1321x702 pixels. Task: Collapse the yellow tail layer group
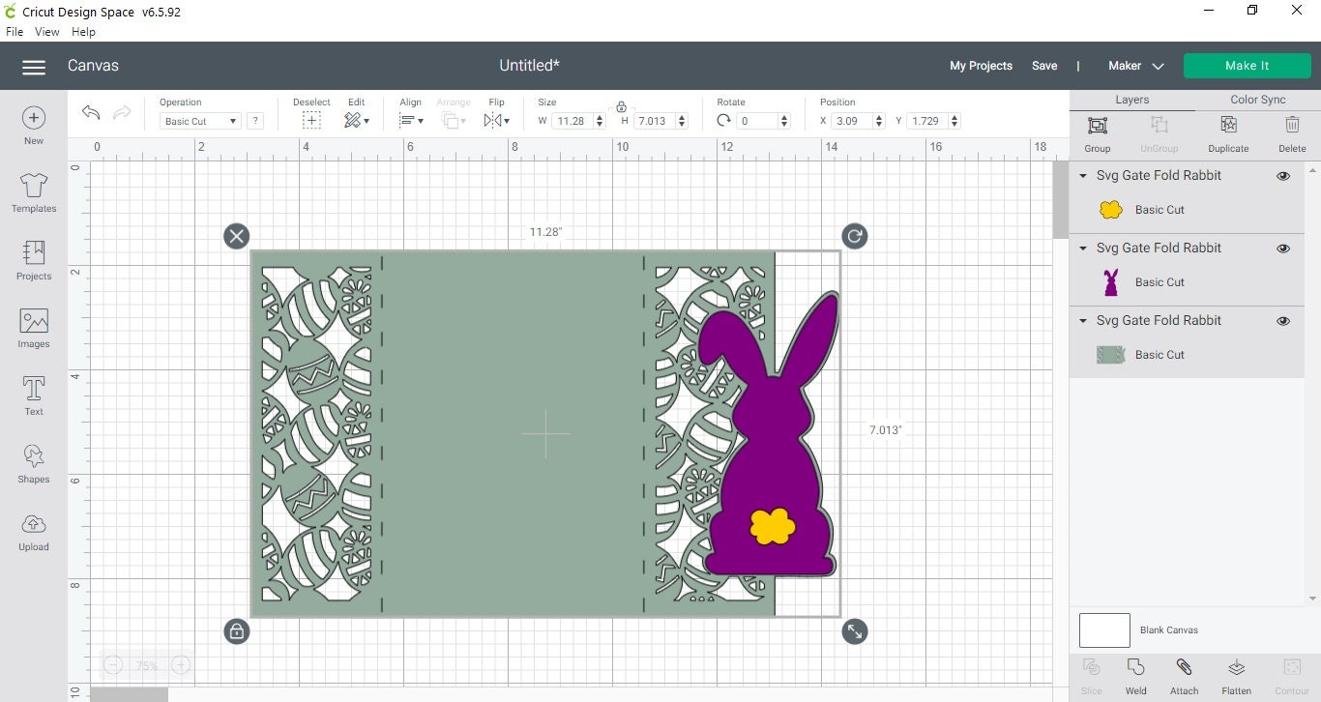coord(1083,176)
